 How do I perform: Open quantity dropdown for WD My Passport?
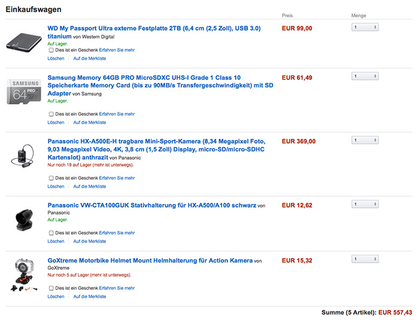tap(365, 28)
